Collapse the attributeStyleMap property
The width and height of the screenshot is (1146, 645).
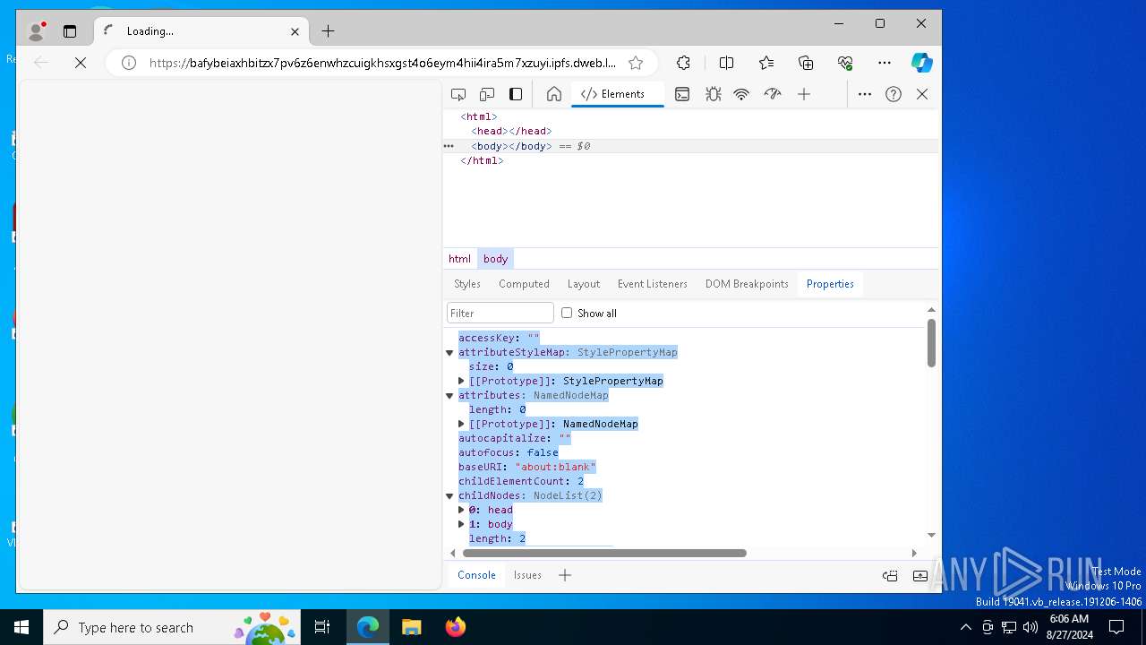449,353
